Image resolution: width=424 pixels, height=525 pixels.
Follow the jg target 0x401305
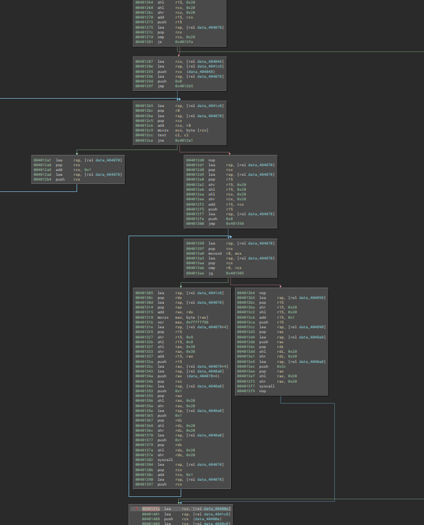pyautogui.click(x=234, y=273)
